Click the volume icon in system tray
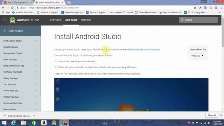 tap(209, 123)
